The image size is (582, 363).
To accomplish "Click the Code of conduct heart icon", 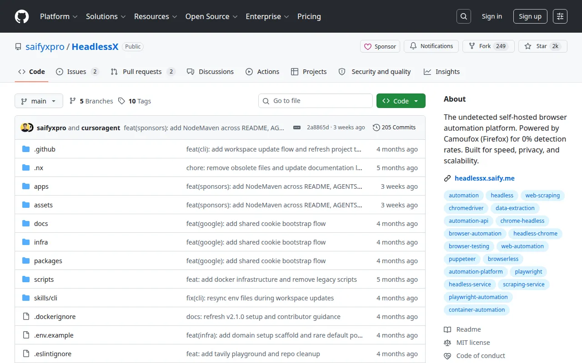I will tap(447, 356).
